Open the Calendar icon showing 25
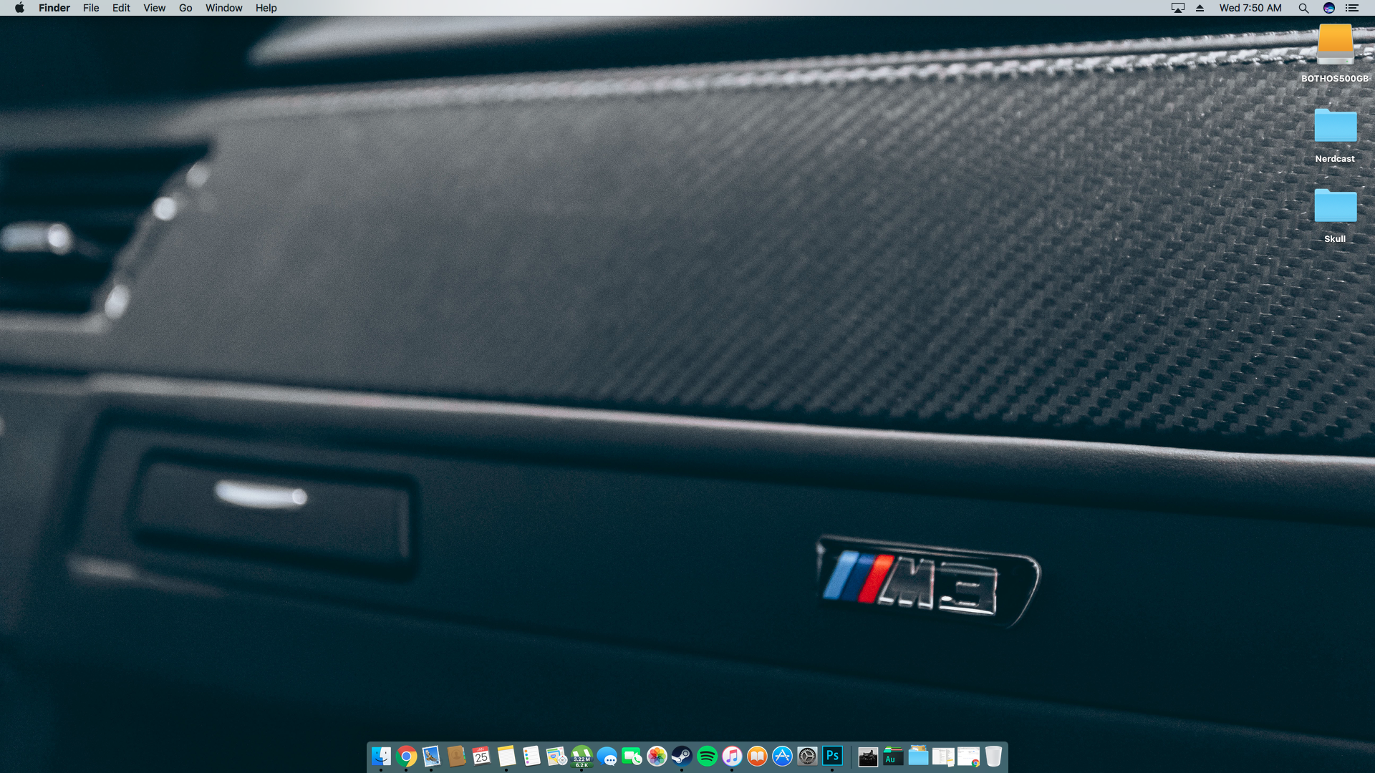Image resolution: width=1375 pixels, height=773 pixels. [x=481, y=756]
